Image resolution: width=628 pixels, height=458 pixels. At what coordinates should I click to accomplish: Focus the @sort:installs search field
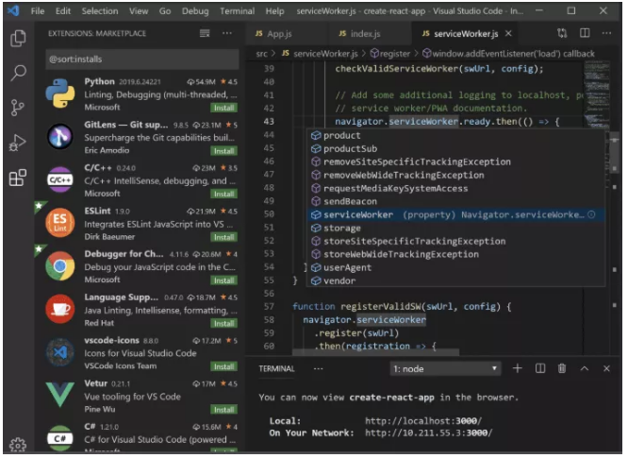(x=142, y=59)
